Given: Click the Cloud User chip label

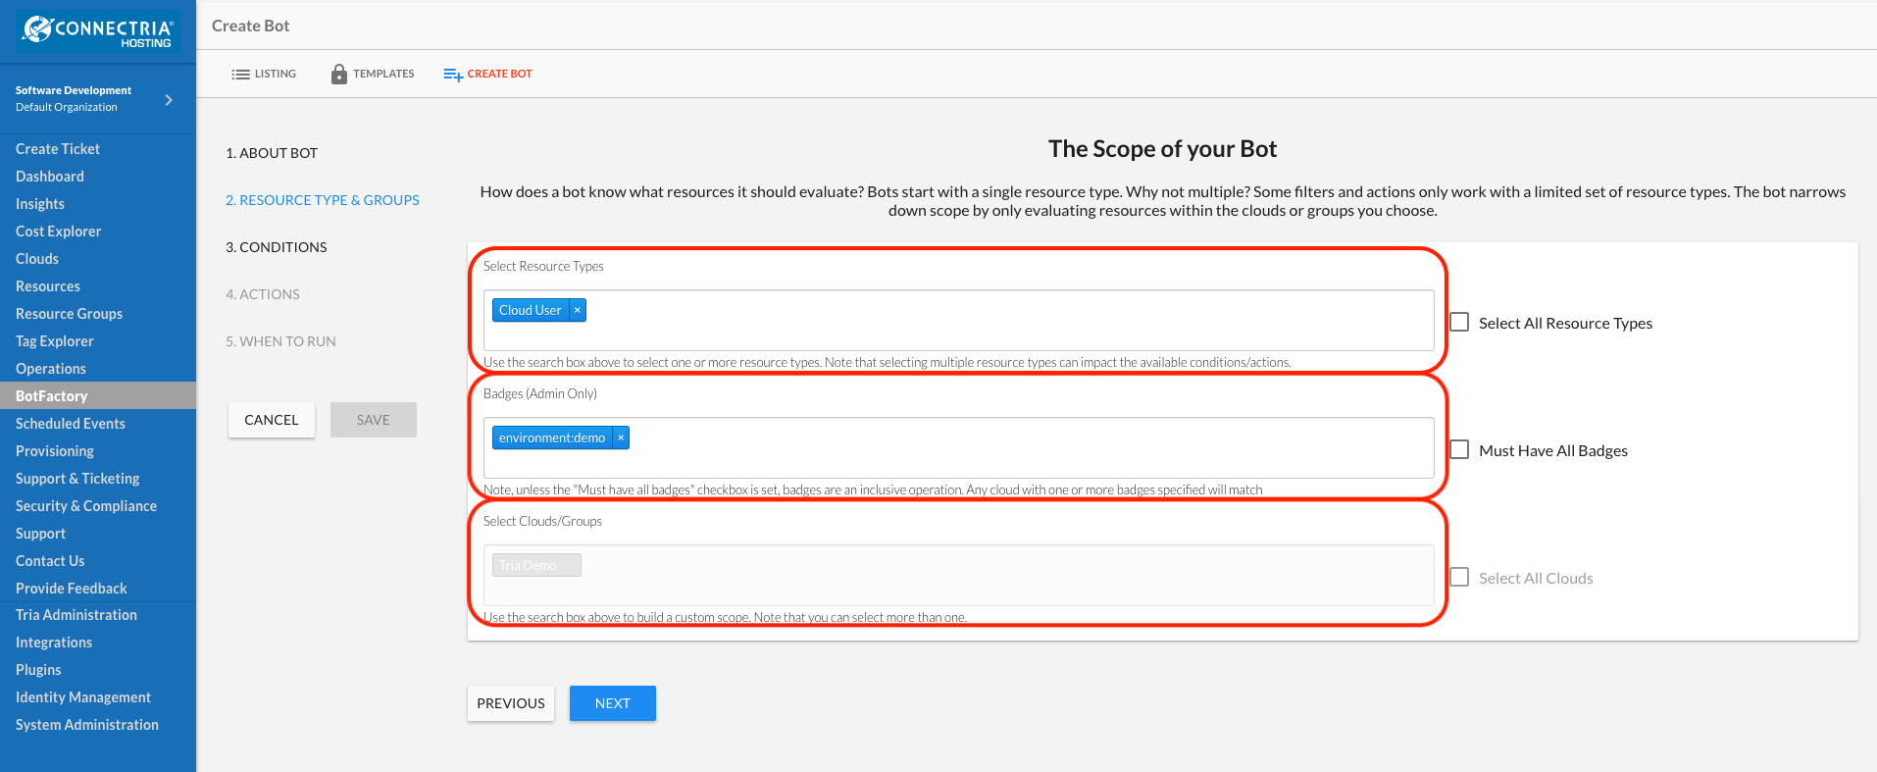Looking at the screenshot, I should click(531, 310).
